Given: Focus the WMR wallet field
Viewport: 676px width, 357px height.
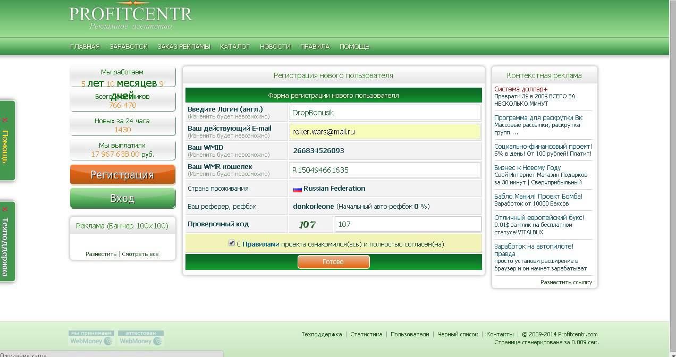Looking at the screenshot, I should [385, 170].
